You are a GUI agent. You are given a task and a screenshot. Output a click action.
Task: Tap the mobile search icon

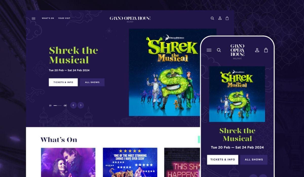click(x=219, y=50)
